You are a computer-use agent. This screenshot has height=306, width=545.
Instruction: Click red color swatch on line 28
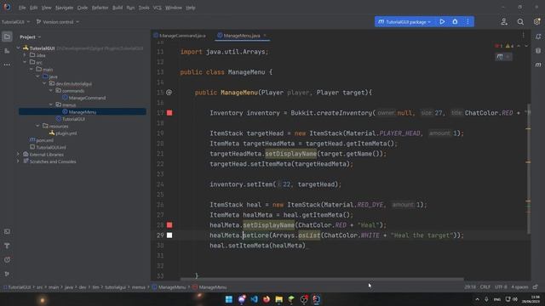pyautogui.click(x=169, y=224)
